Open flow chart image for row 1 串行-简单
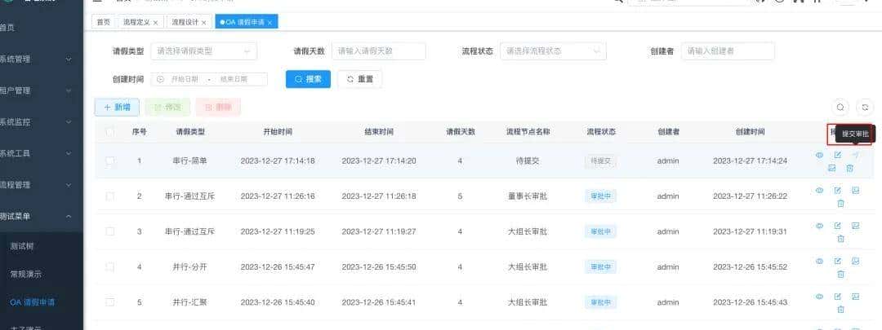The height and width of the screenshot is (330, 882). [832, 168]
